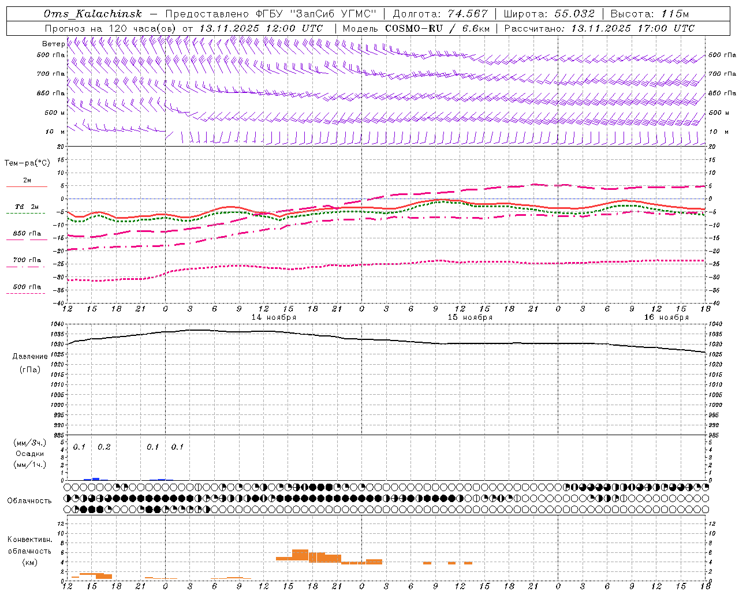Click the date label 16 ноября
Viewport: 739px width, 591px height.
(x=666, y=317)
